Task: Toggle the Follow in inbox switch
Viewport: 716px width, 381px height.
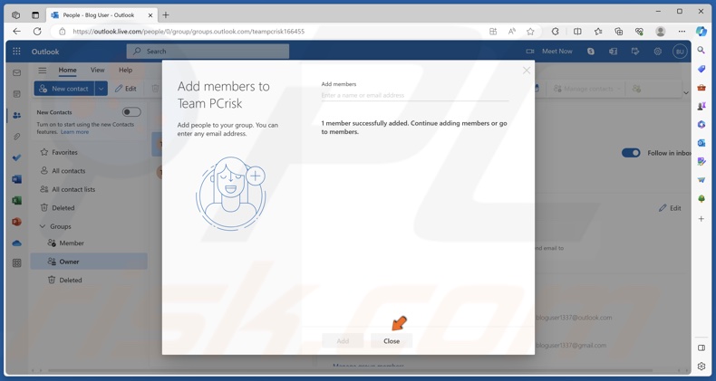Action: pyautogui.click(x=631, y=153)
